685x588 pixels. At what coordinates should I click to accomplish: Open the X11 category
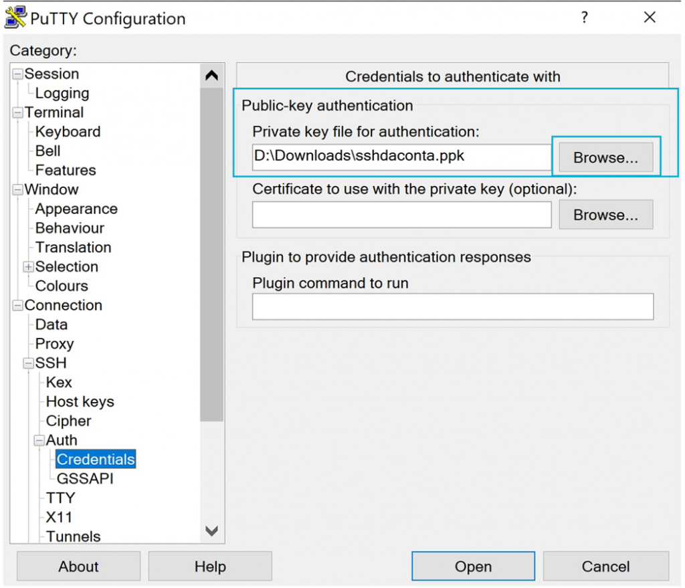point(59,517)
